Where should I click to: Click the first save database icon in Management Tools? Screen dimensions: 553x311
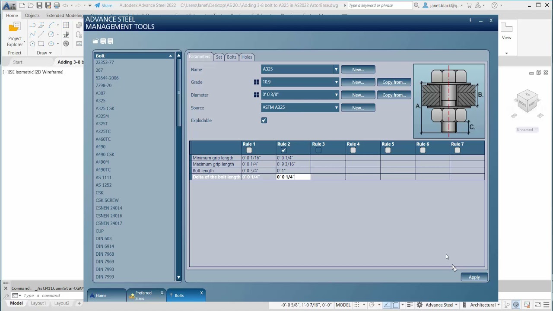point(103,41)
